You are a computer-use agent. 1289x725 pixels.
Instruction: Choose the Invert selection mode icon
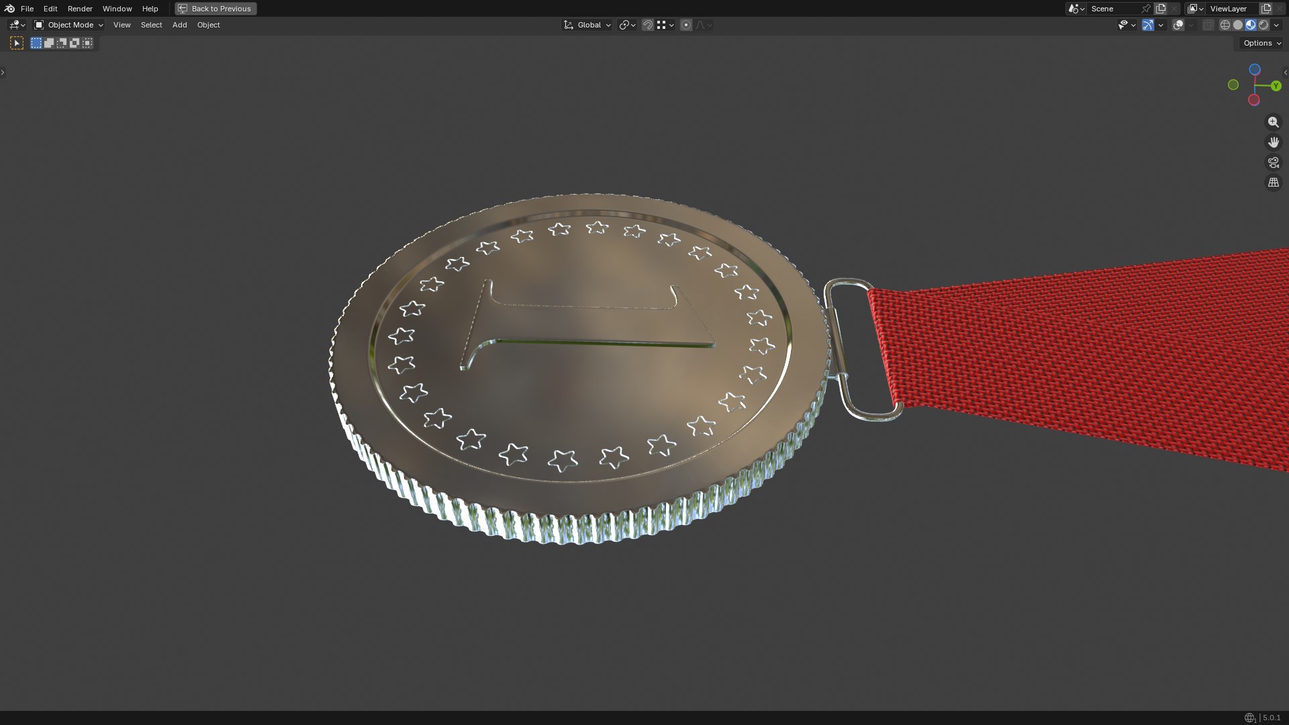click(x=75, y=43)
